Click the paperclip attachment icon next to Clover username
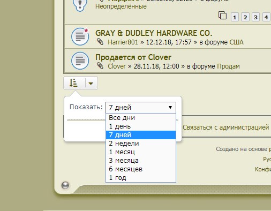The width and height of the screenshot is (271, 211). point(100,66)
